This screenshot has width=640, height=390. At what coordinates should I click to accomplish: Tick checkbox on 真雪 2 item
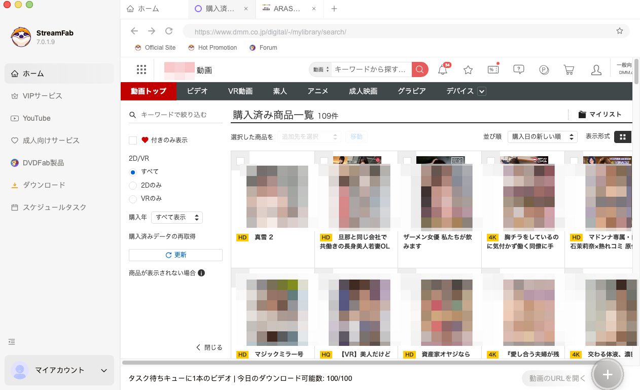[240, 161]
